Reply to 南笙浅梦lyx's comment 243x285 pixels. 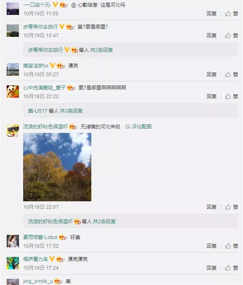[x=212, y=74]
